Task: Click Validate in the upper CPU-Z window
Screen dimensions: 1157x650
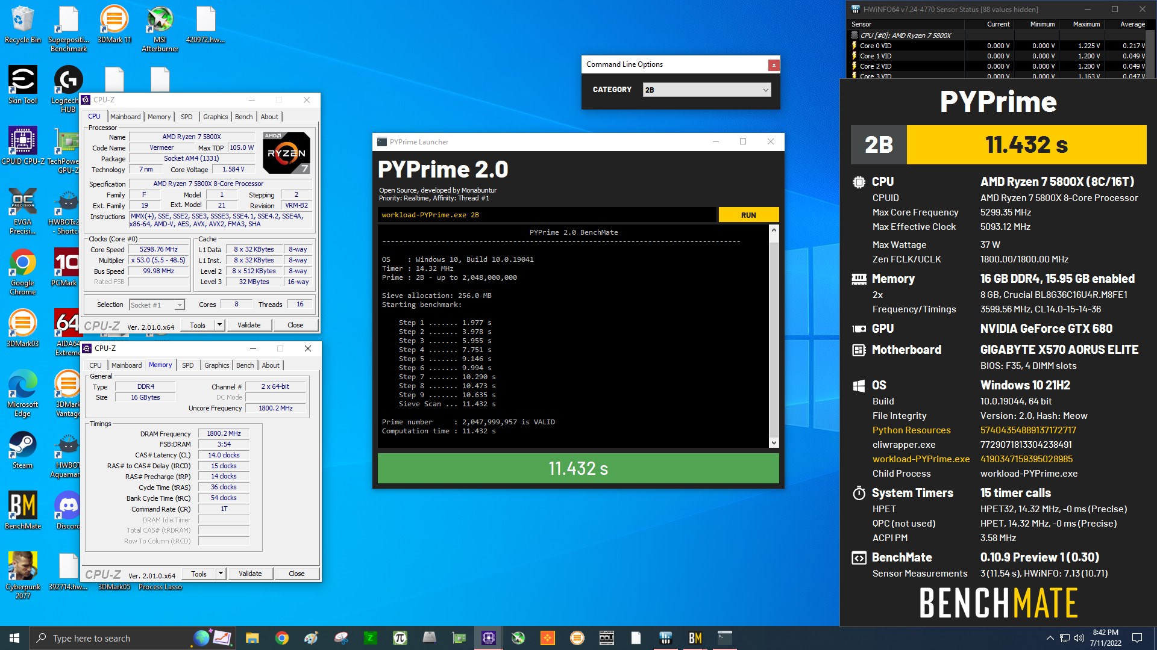Action: click(249, 325)
